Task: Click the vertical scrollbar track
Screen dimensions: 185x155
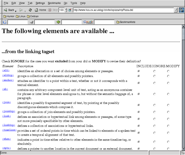Action: 183,92
